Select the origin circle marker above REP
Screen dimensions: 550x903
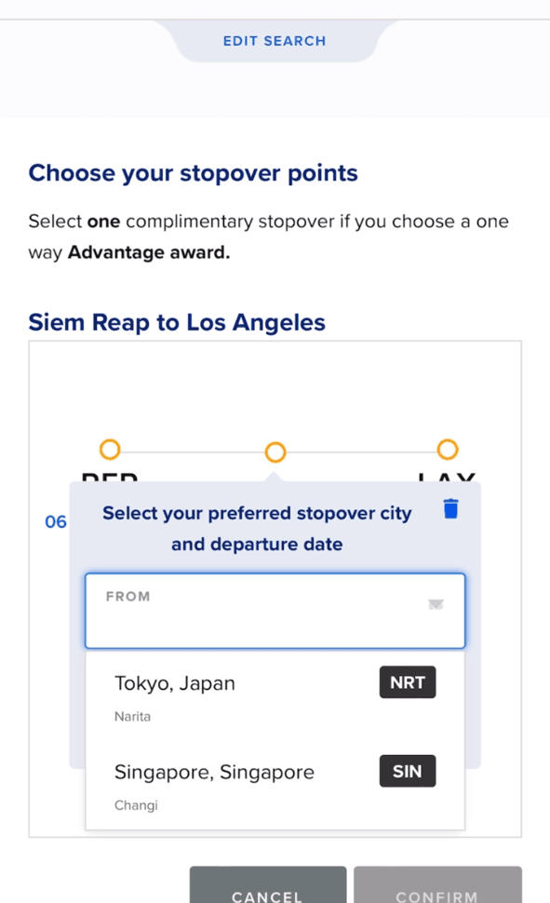pyautogui.click(x=110, y=450)
